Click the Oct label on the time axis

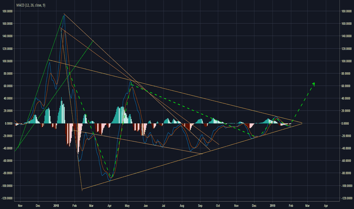click(x=218, y=206)
